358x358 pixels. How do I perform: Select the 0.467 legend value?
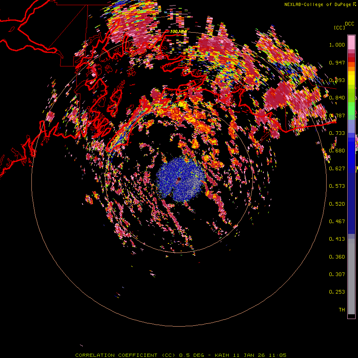pyautogui.click(x=337, y=222)
